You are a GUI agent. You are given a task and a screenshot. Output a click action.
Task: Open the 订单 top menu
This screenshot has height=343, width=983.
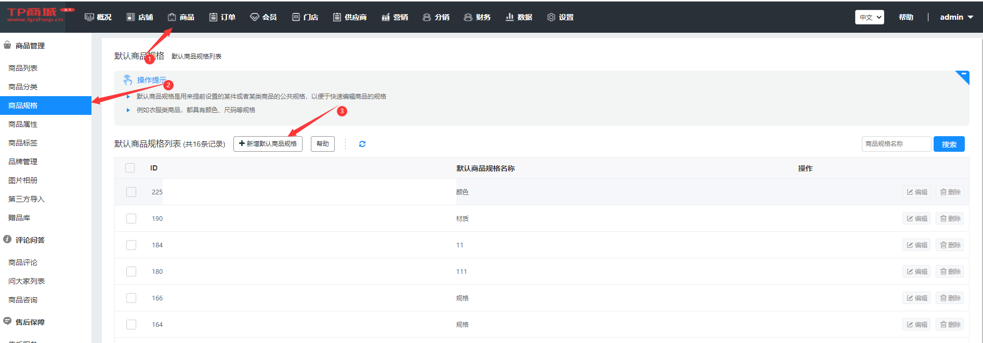click(222, 17)
